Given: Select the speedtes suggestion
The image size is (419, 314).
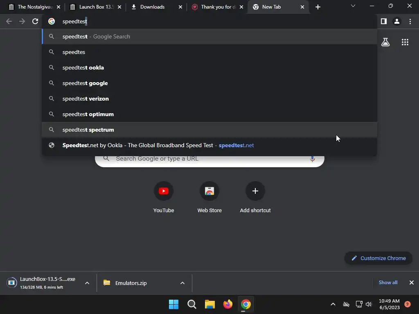Looking at the screenshot, I should (209, 52).
